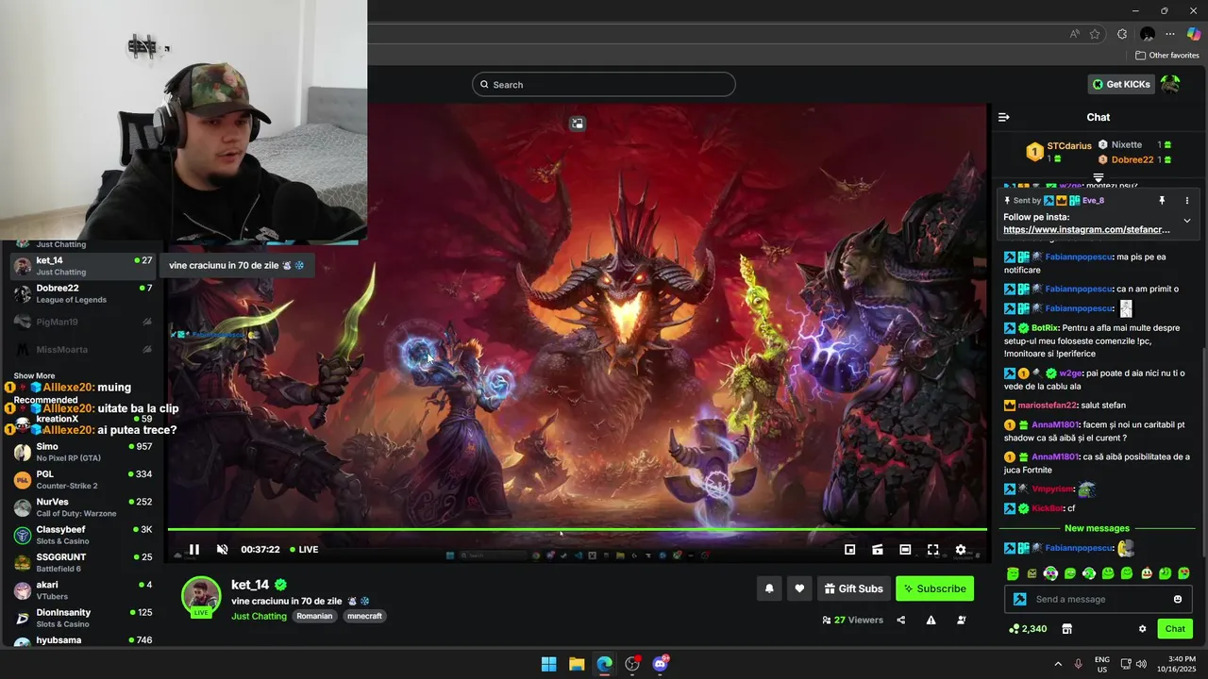Click the 27 Viewers count
Viewport: 1208px width, 679px height.
[852, 620]
